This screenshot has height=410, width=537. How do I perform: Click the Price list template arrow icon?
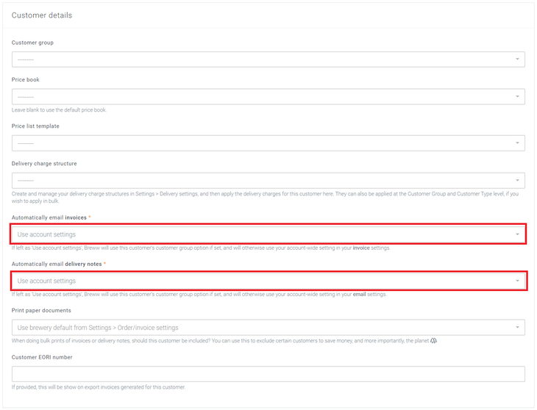517,143
